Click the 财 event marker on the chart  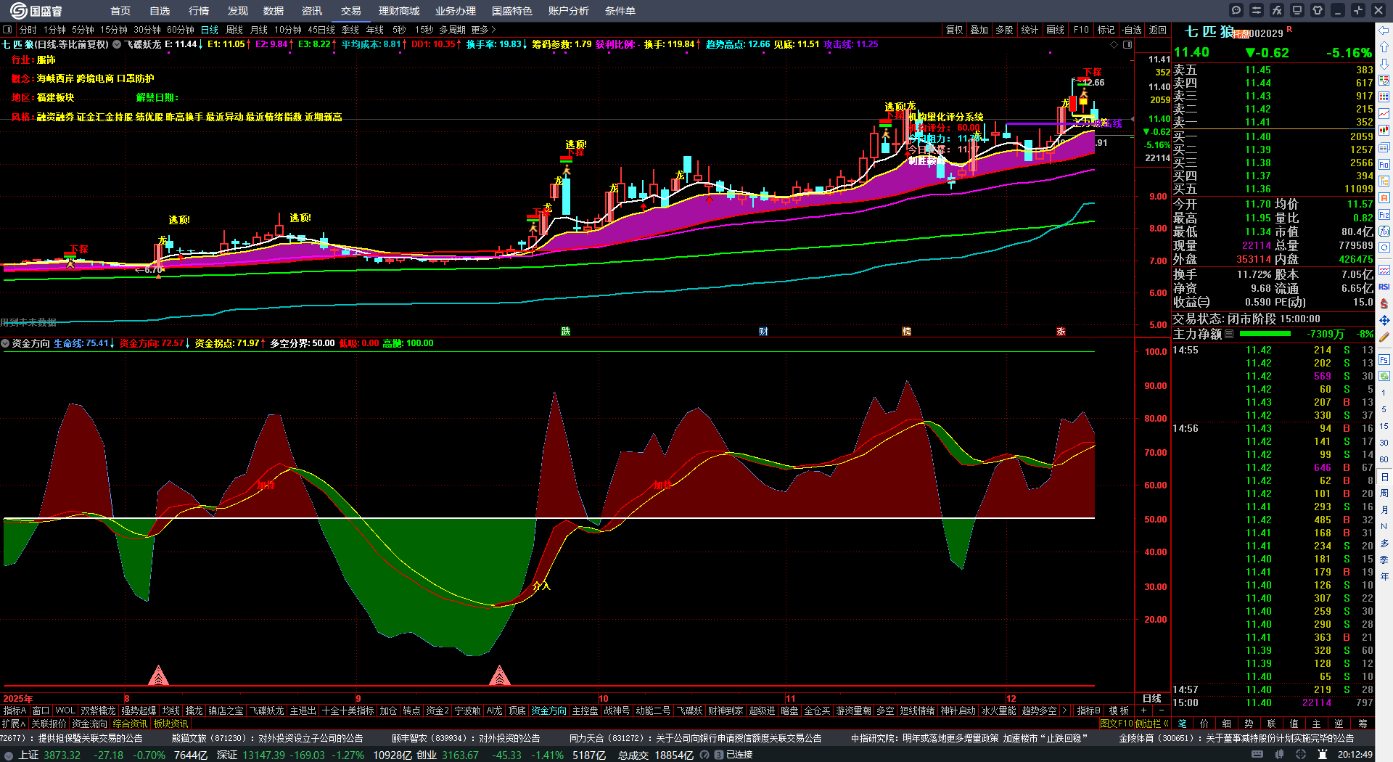[763, 332]
